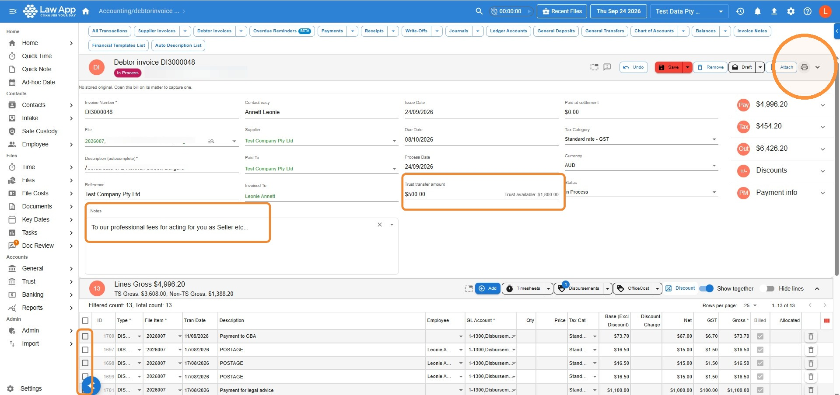Tick the checkbox for line 1700

tap(85, 336)
